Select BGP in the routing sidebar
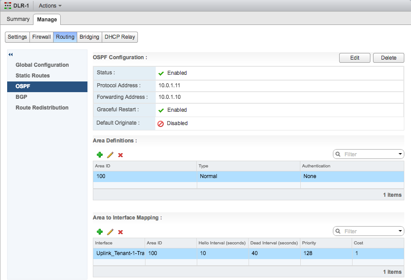The height and width of the screenshot is (280, 411). pos(21,97)
